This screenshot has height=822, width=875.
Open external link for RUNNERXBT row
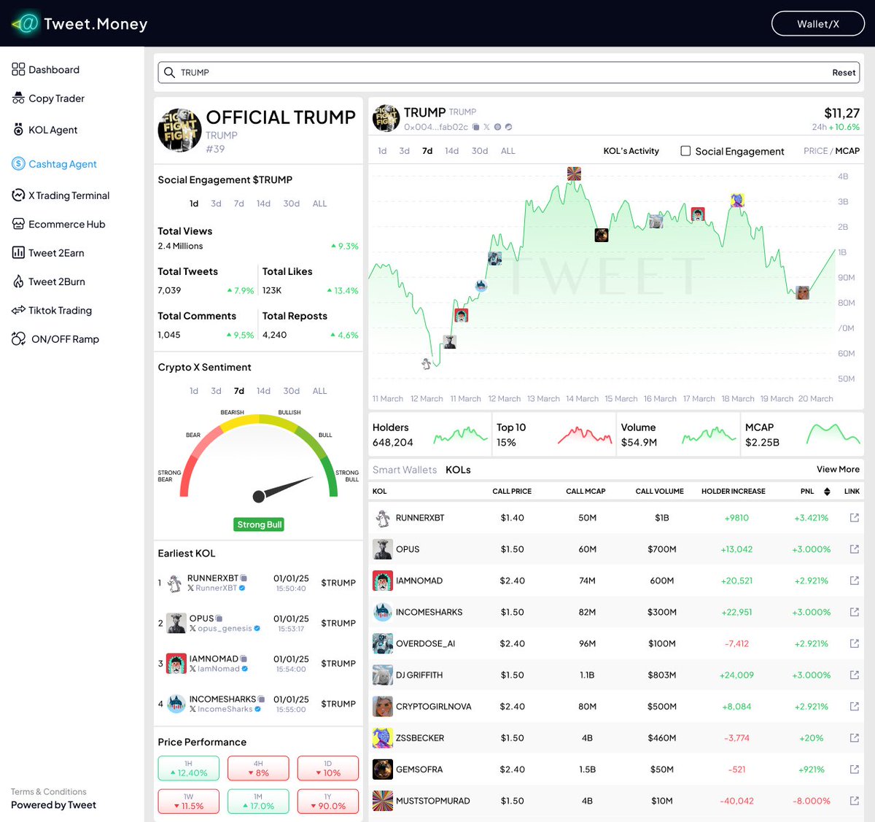pyautogui.click(x=854, y=518)
